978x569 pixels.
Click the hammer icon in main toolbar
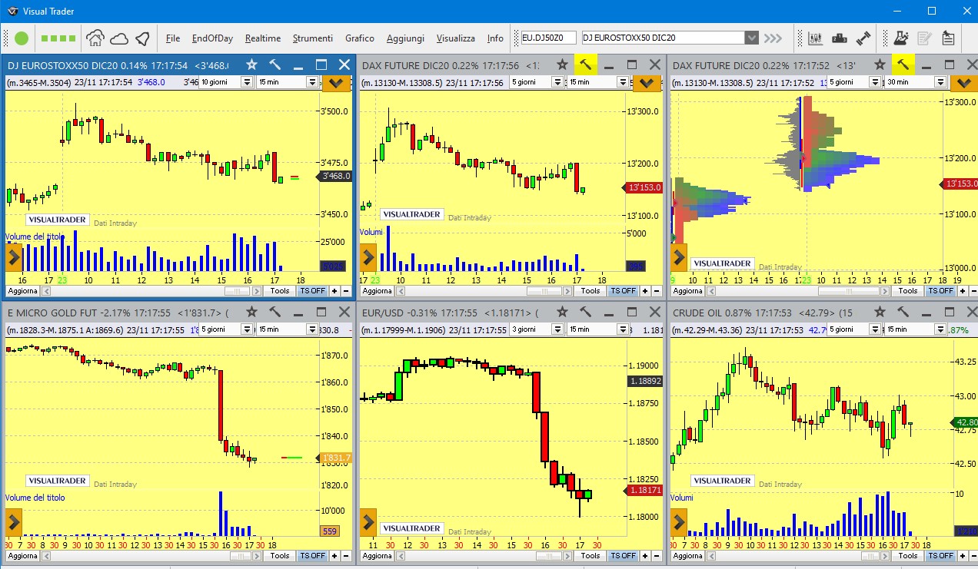[x=863, y=38]
